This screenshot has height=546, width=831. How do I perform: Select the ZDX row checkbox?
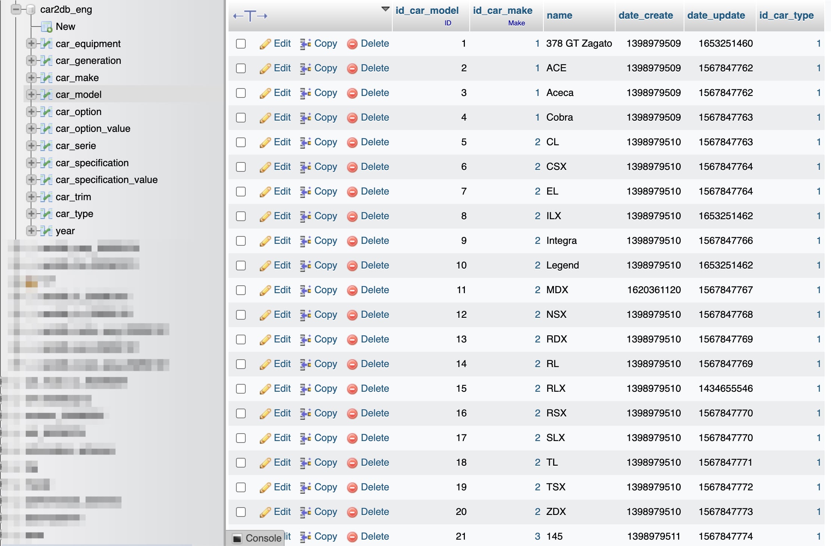241,512
